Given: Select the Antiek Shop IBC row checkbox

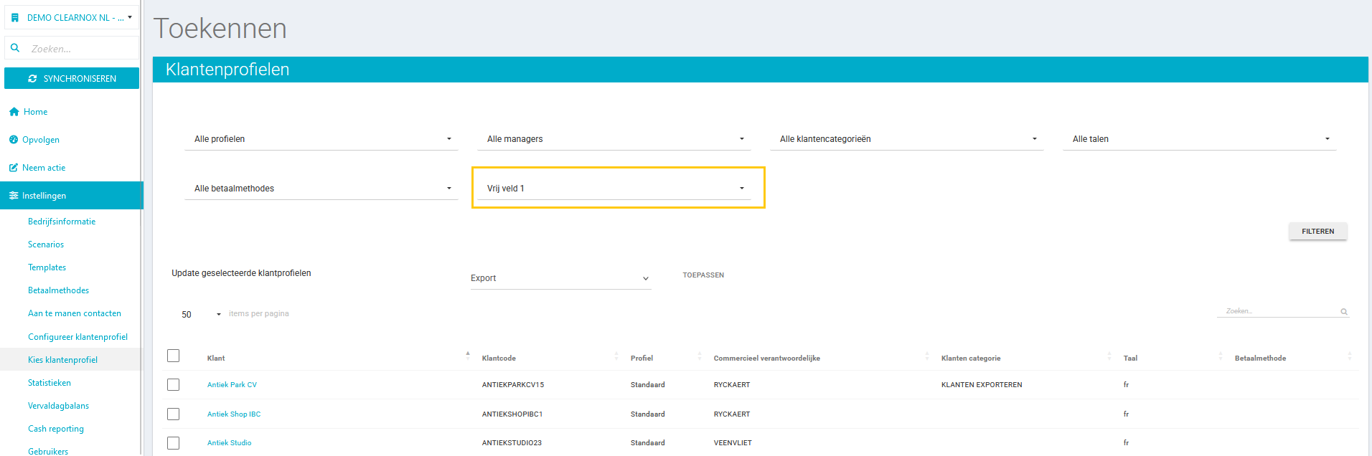Looking at the screenshot, I should point(173,414).
